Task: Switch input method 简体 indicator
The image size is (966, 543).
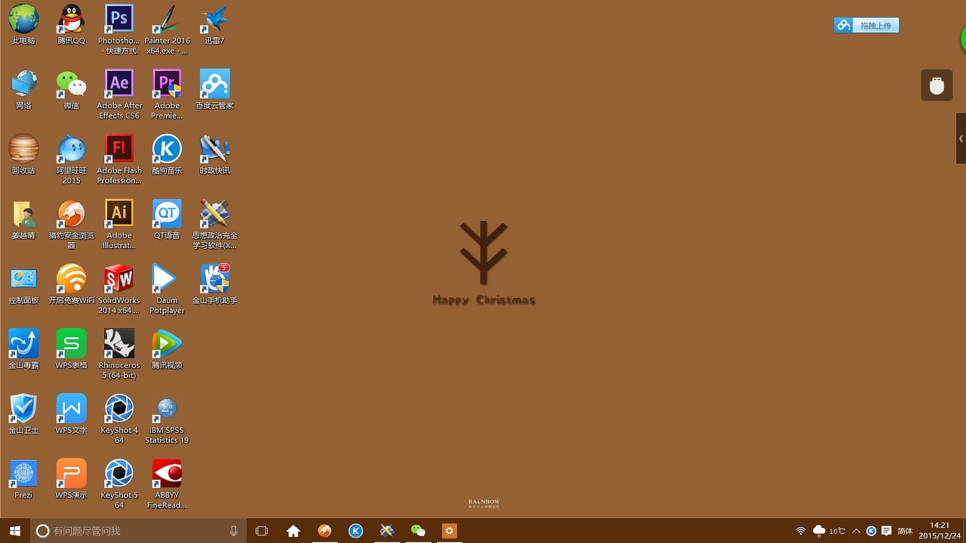Action: pos(905,531)
